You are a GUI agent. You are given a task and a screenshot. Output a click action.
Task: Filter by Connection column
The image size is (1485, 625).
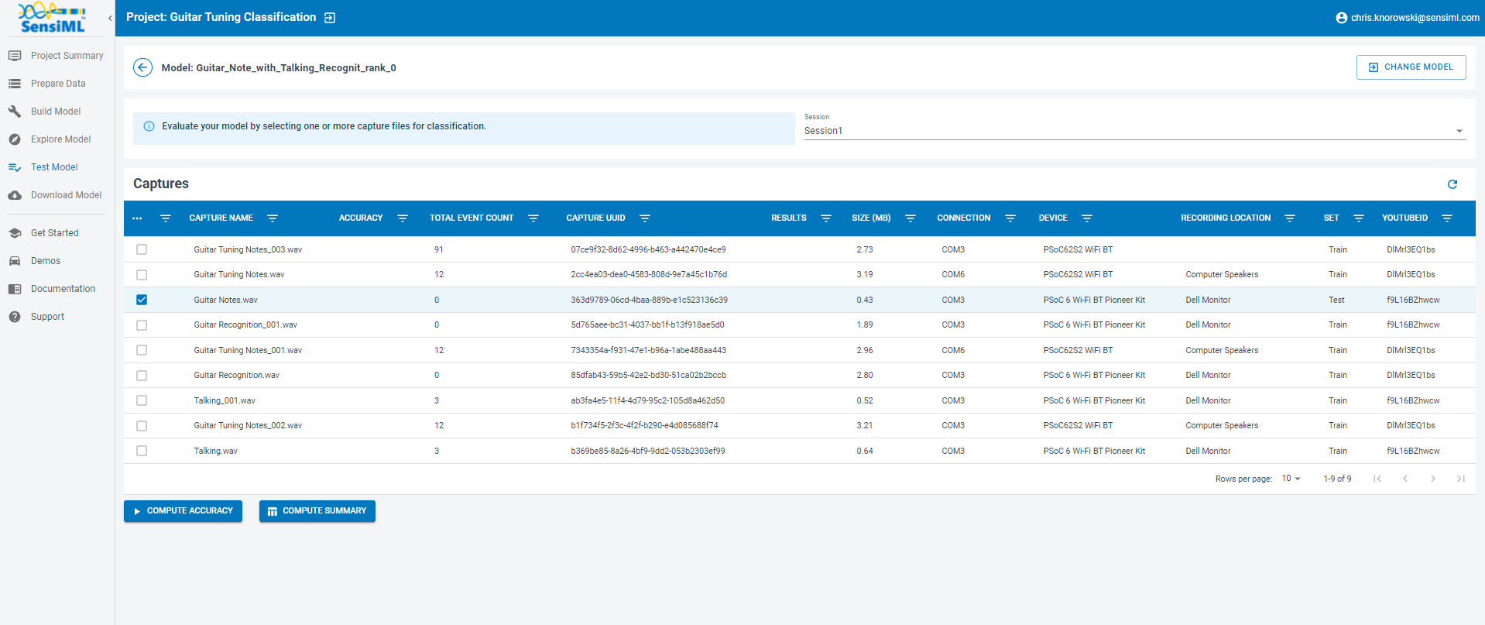(1010, 218)
